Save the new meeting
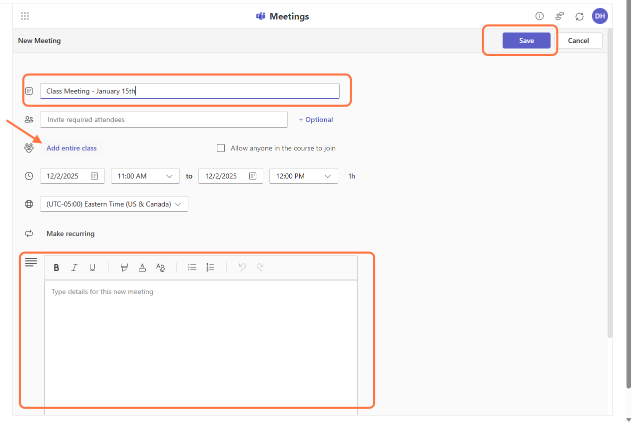This screenshot has width=632, height=423. pos(527,40)
